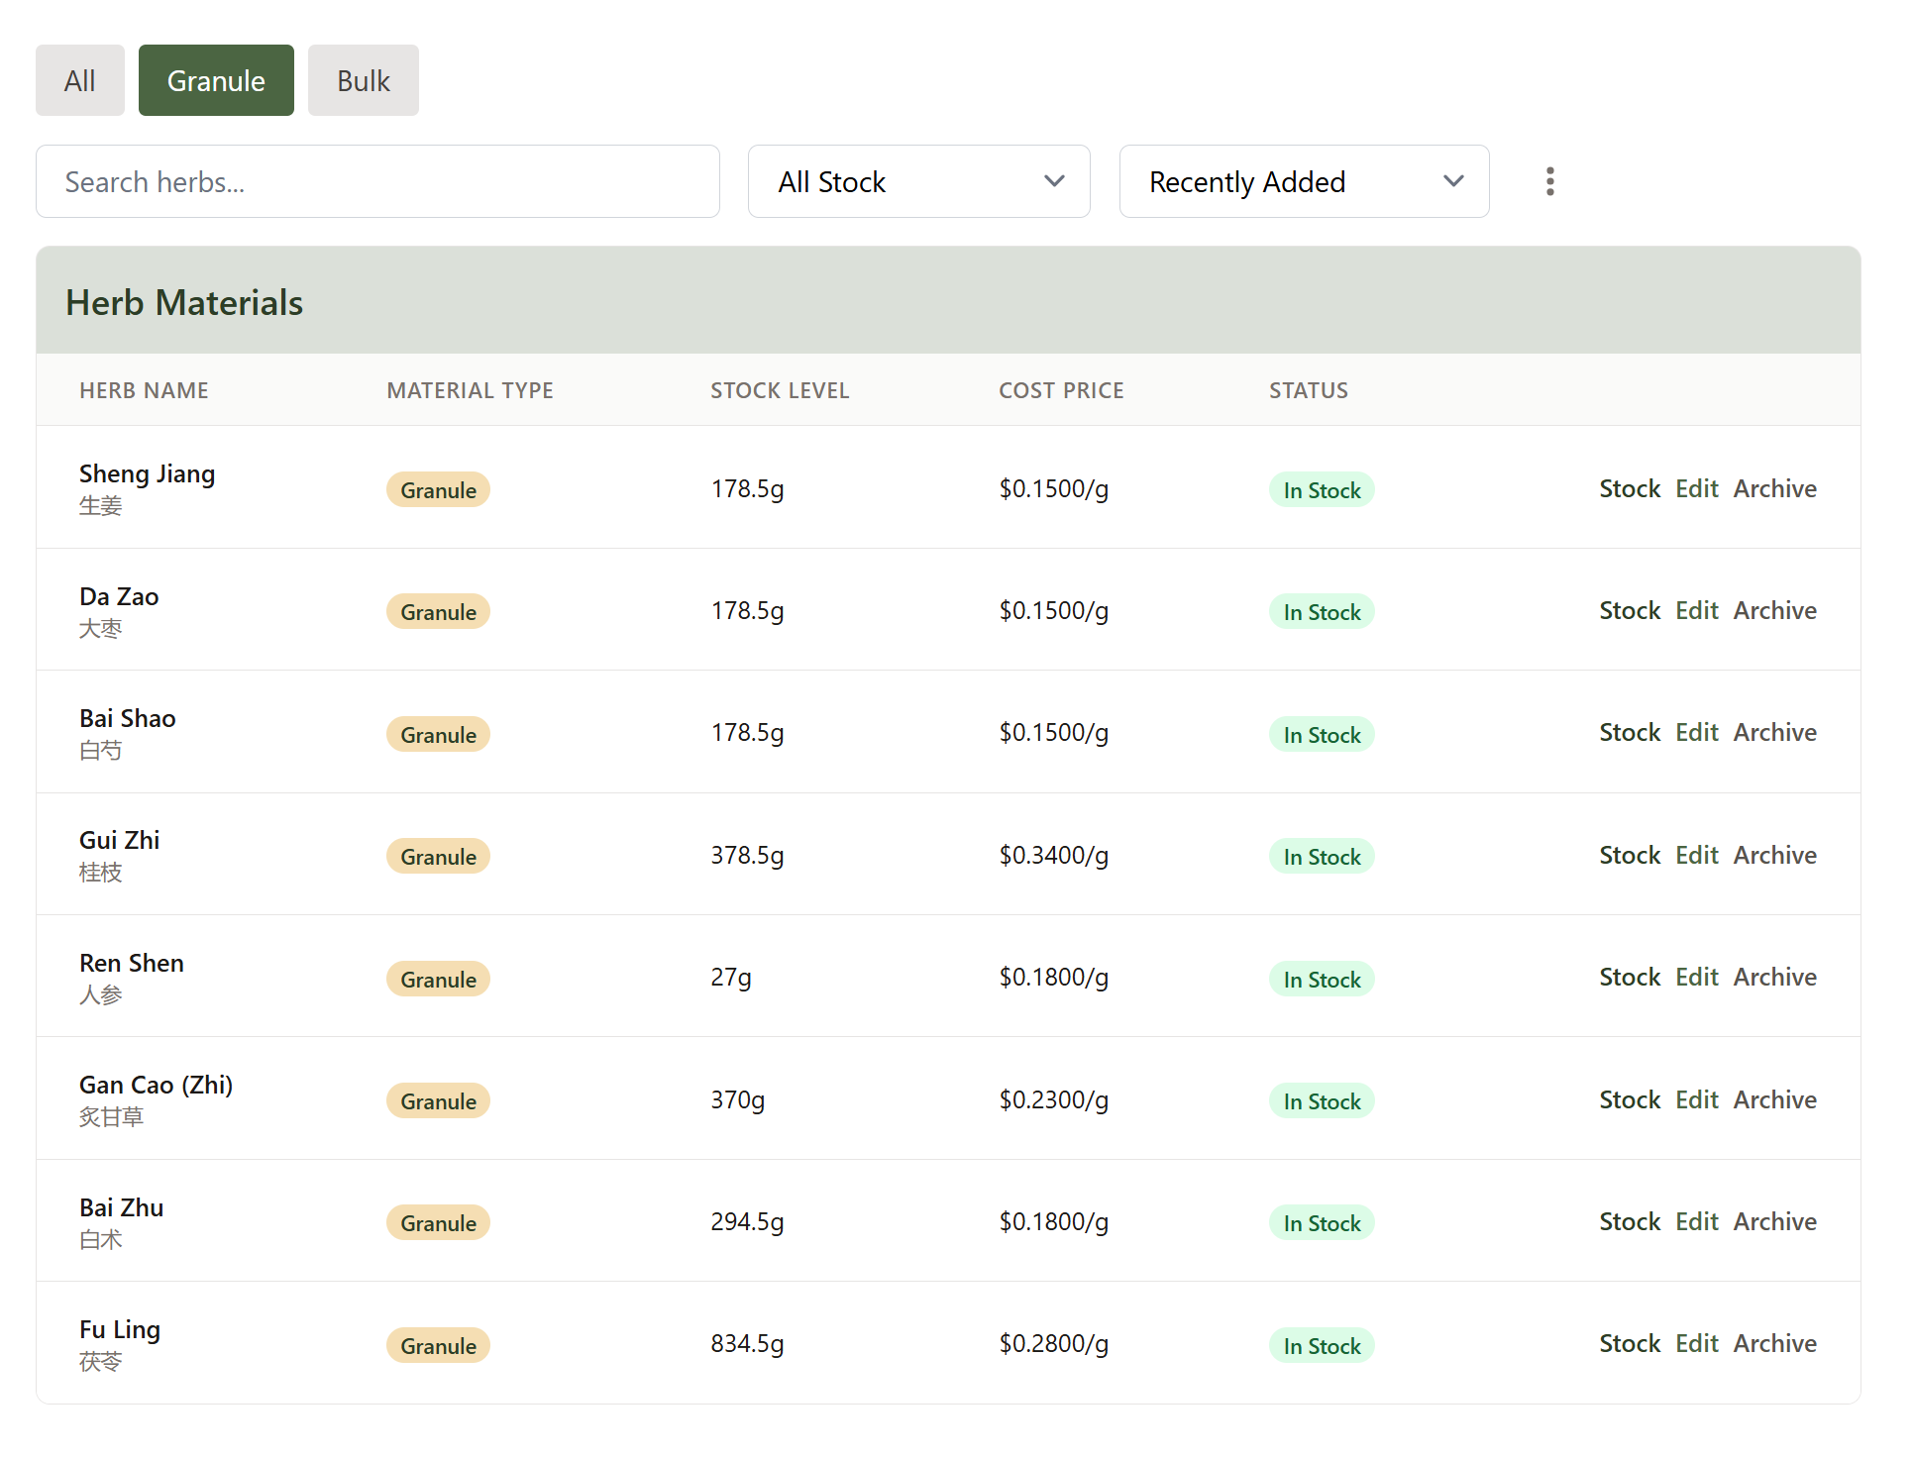Archive the Fu Ling herb
Viewport: 1913px width, 1459px height.
(1774, 1343)
